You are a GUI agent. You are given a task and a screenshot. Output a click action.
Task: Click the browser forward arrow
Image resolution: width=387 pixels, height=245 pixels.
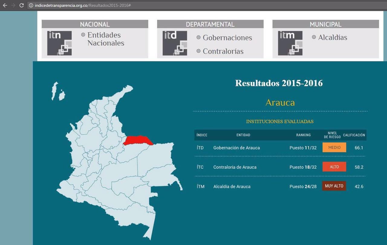(13, 5)
